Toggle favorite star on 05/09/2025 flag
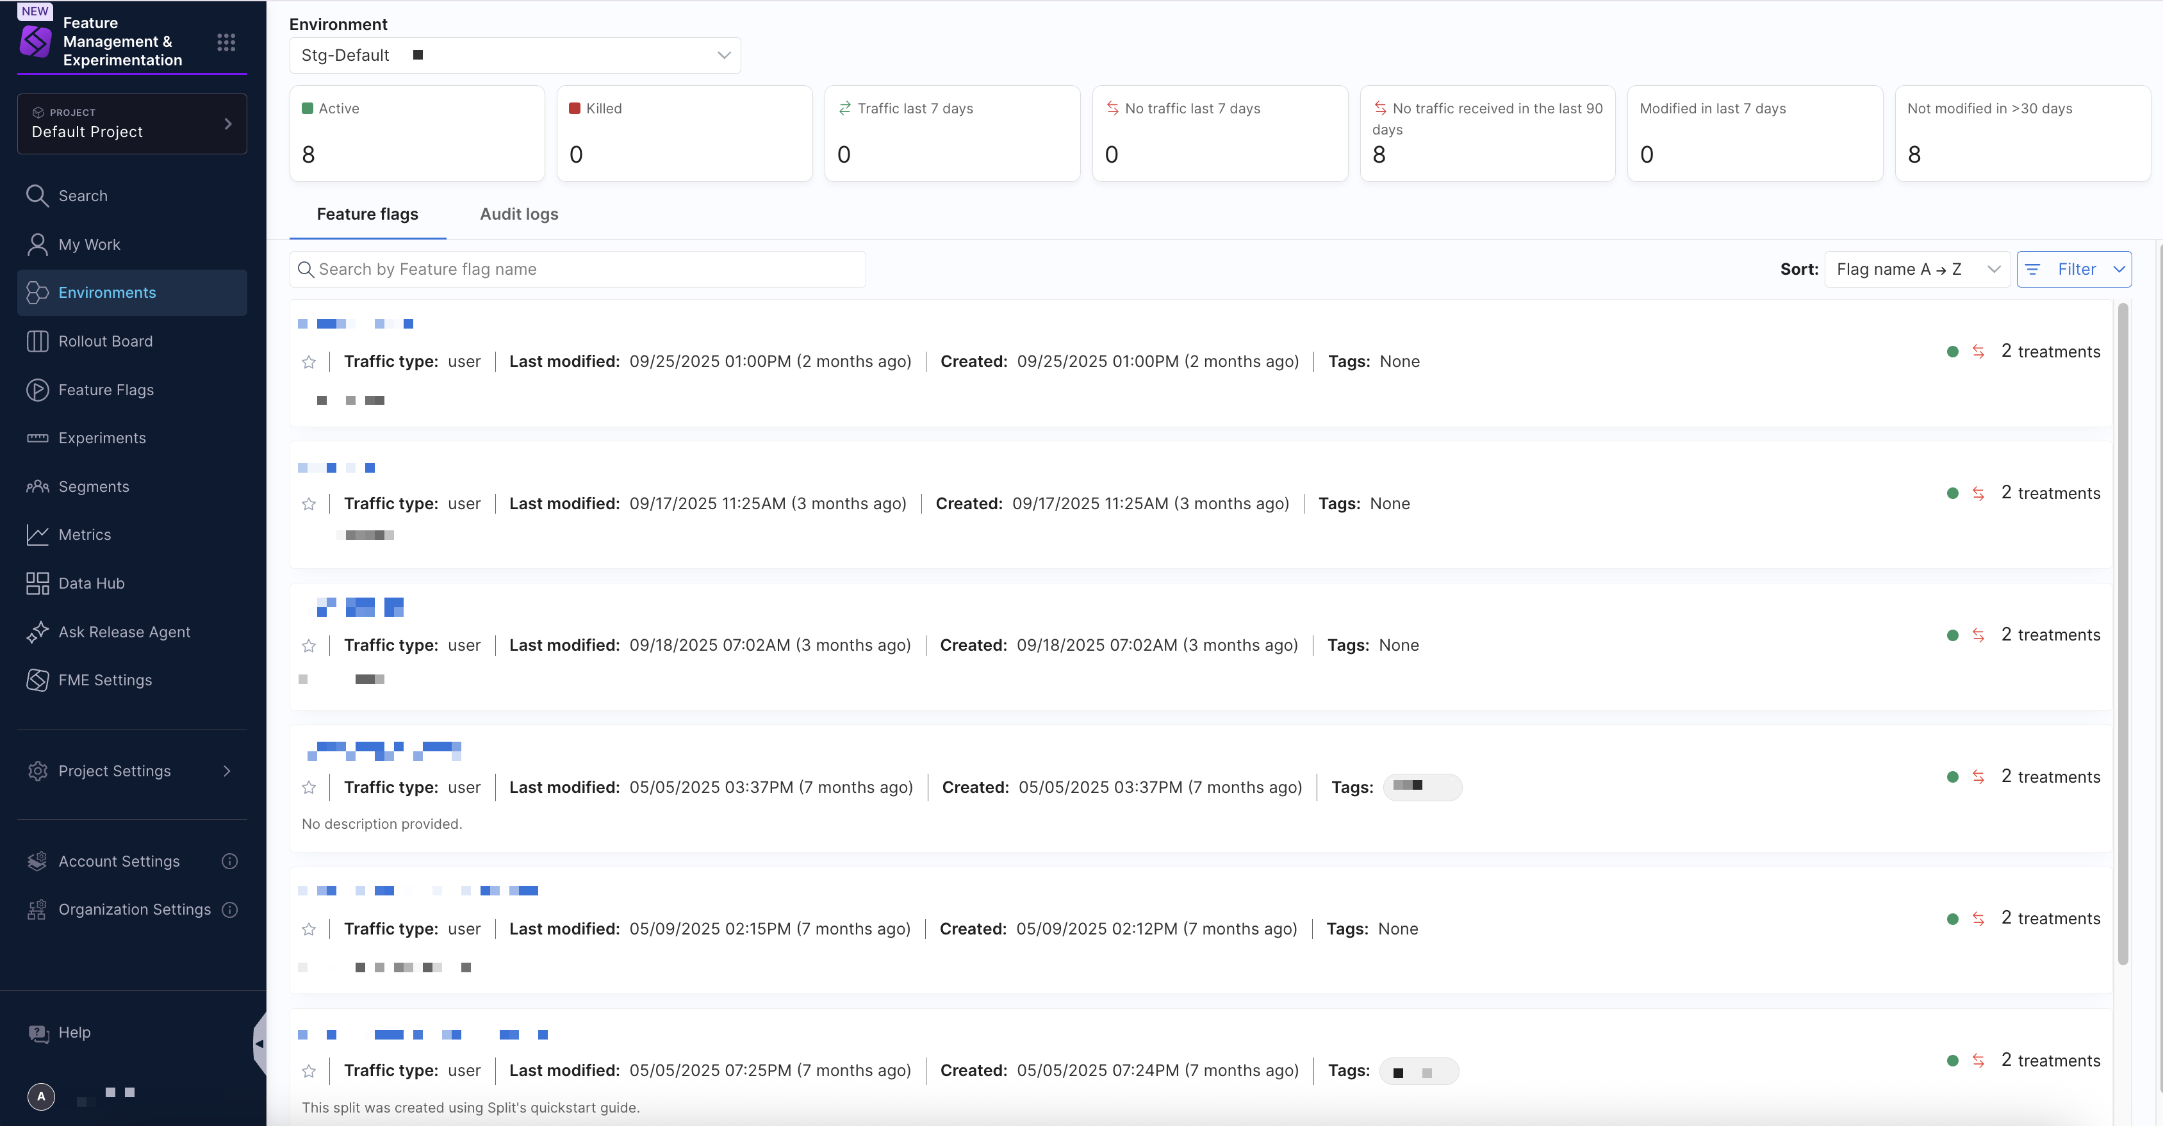2163x1126 pixels. (x=309, y=929)
